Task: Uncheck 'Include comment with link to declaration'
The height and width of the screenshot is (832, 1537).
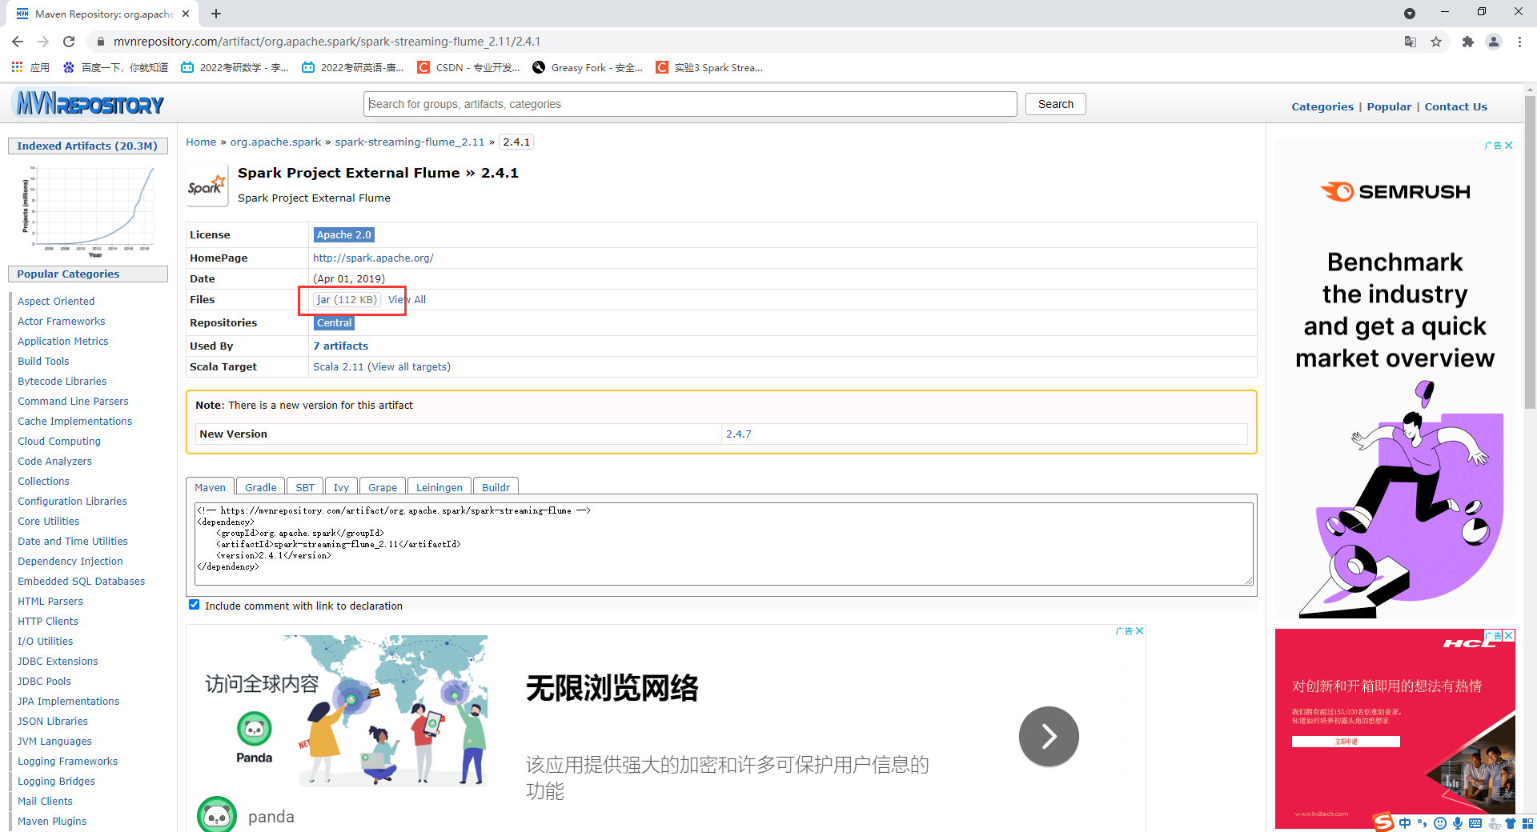Action: [194, 605]
